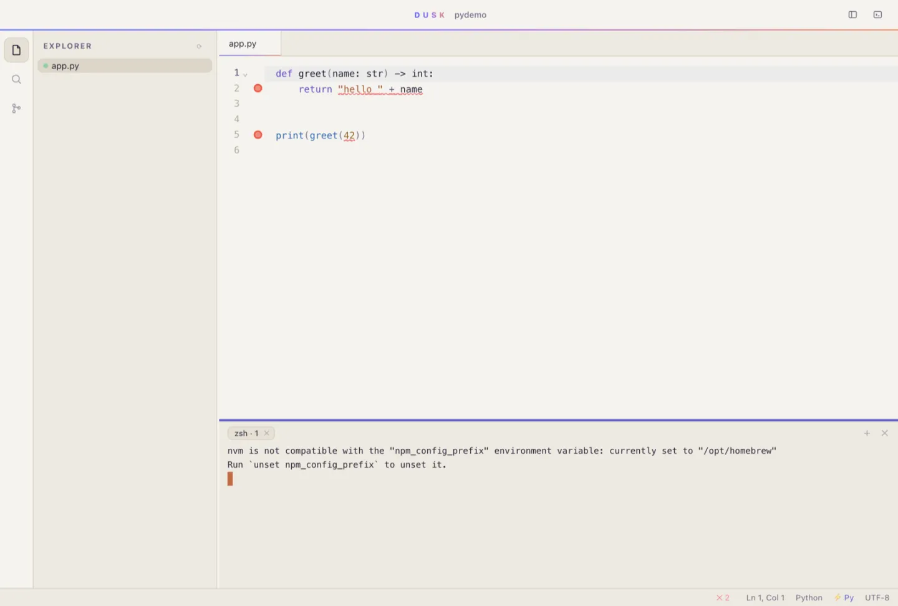Click line number 3 in the gutter
The height and width of the screenshot is (606, 898).
[x=236, y=103]
